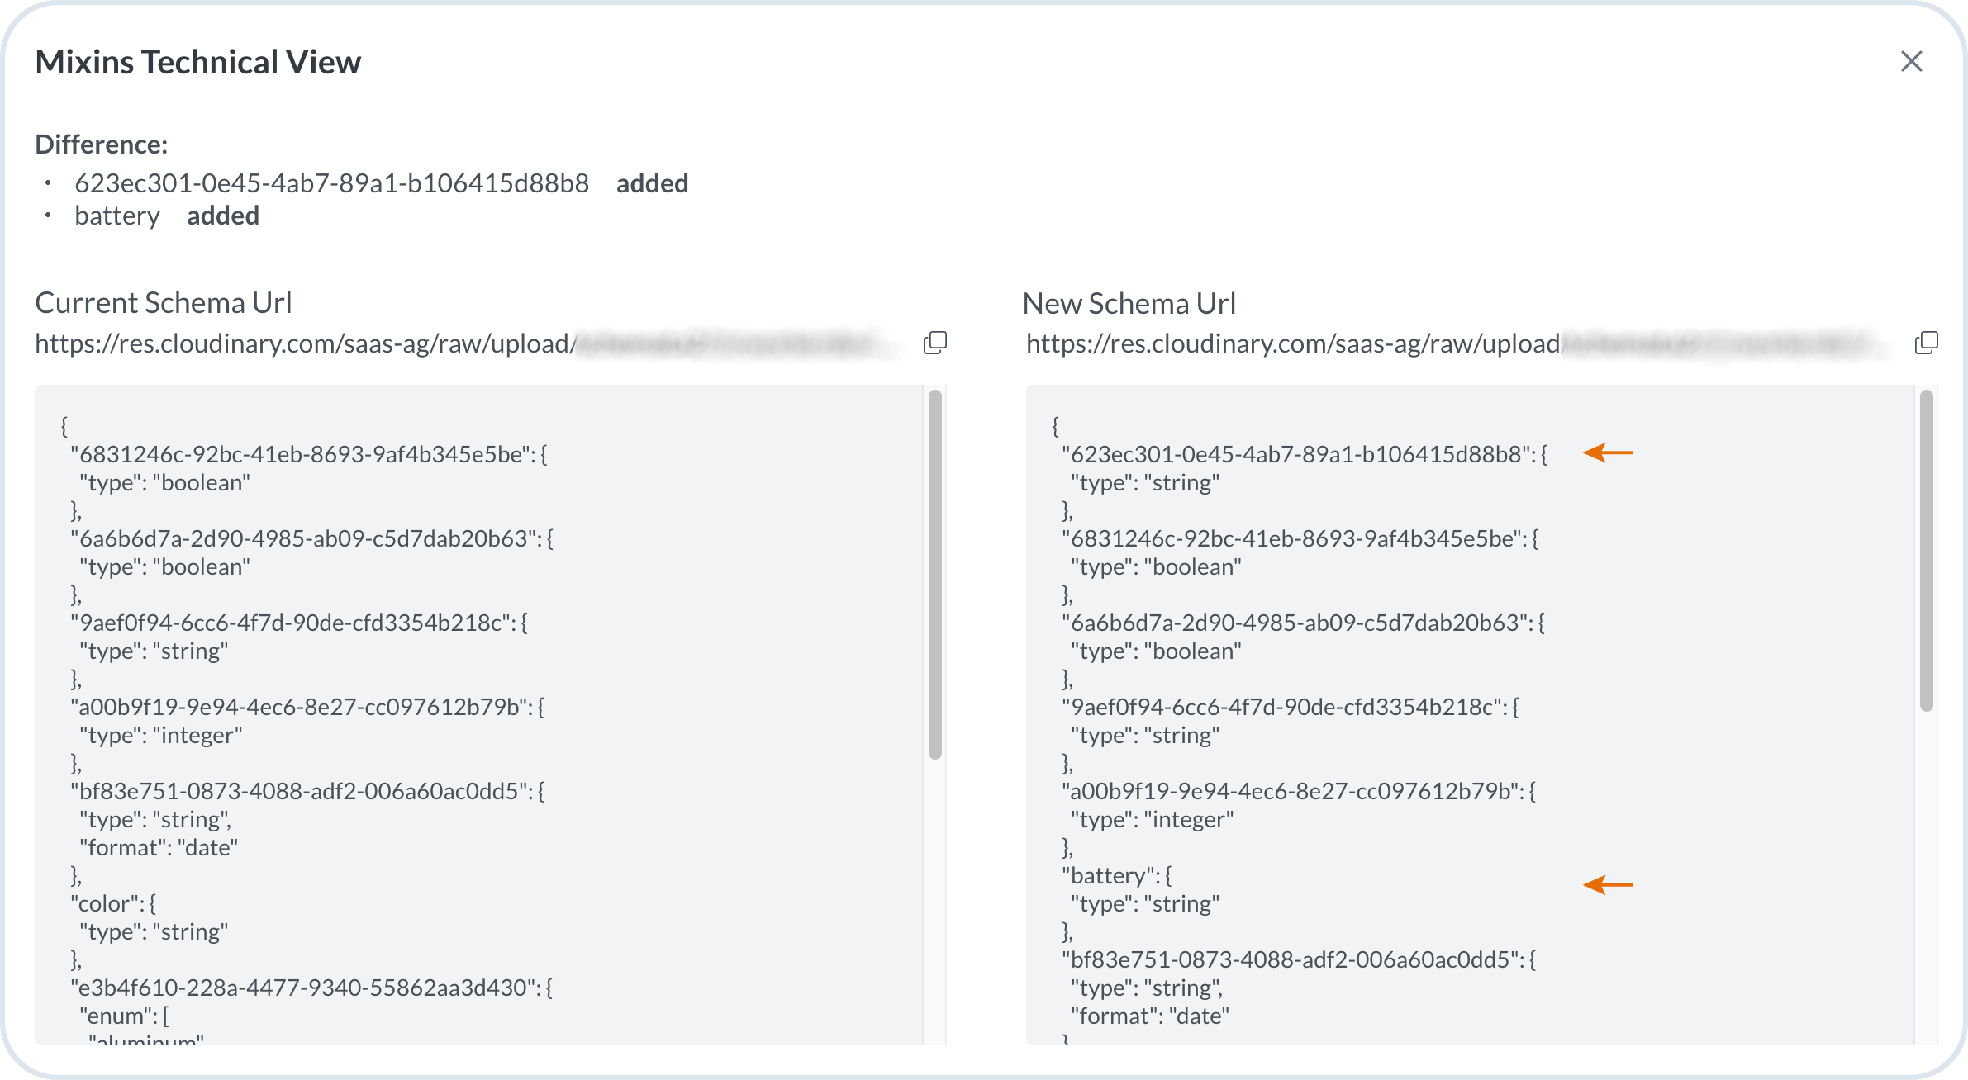
Task: Click the Current Schema copy icon again
Action: tap(936, 342)
